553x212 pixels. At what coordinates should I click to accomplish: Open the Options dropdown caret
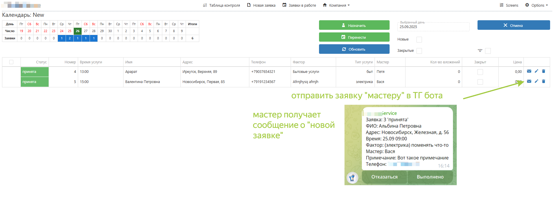click(547, 5)
